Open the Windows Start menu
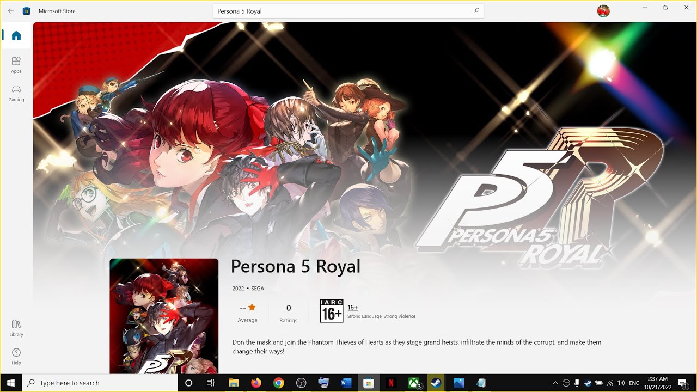The height and width of the screenshot is (392, 697). coord(11,383)
